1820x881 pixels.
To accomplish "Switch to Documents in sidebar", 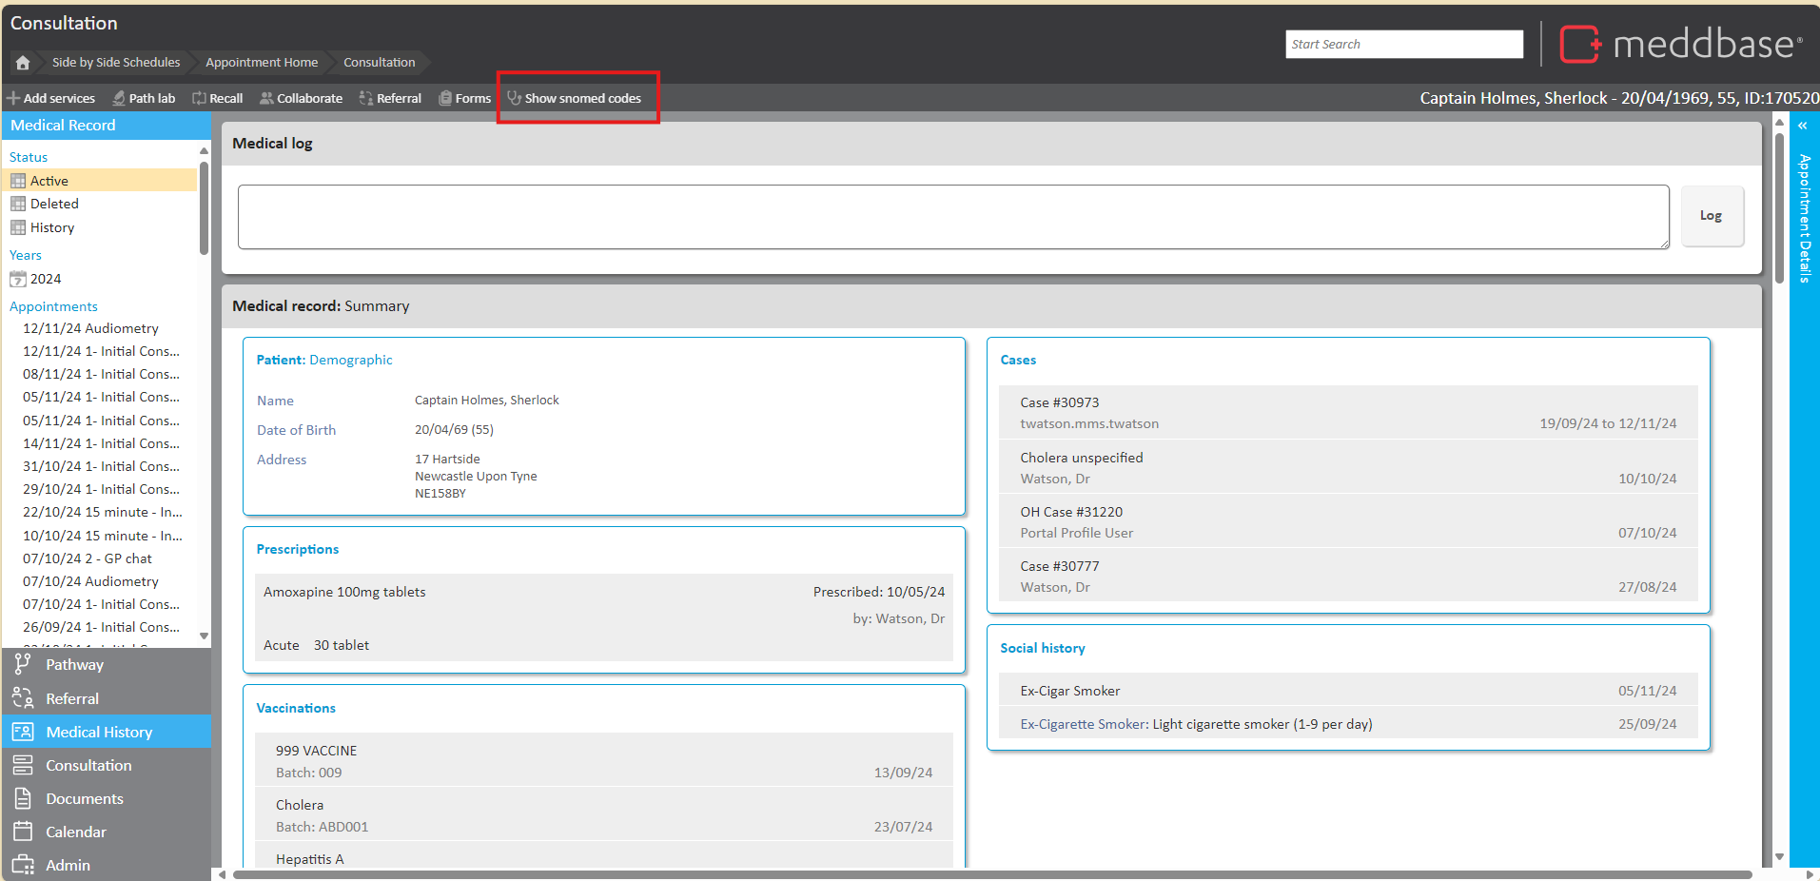I will [84, 799].
